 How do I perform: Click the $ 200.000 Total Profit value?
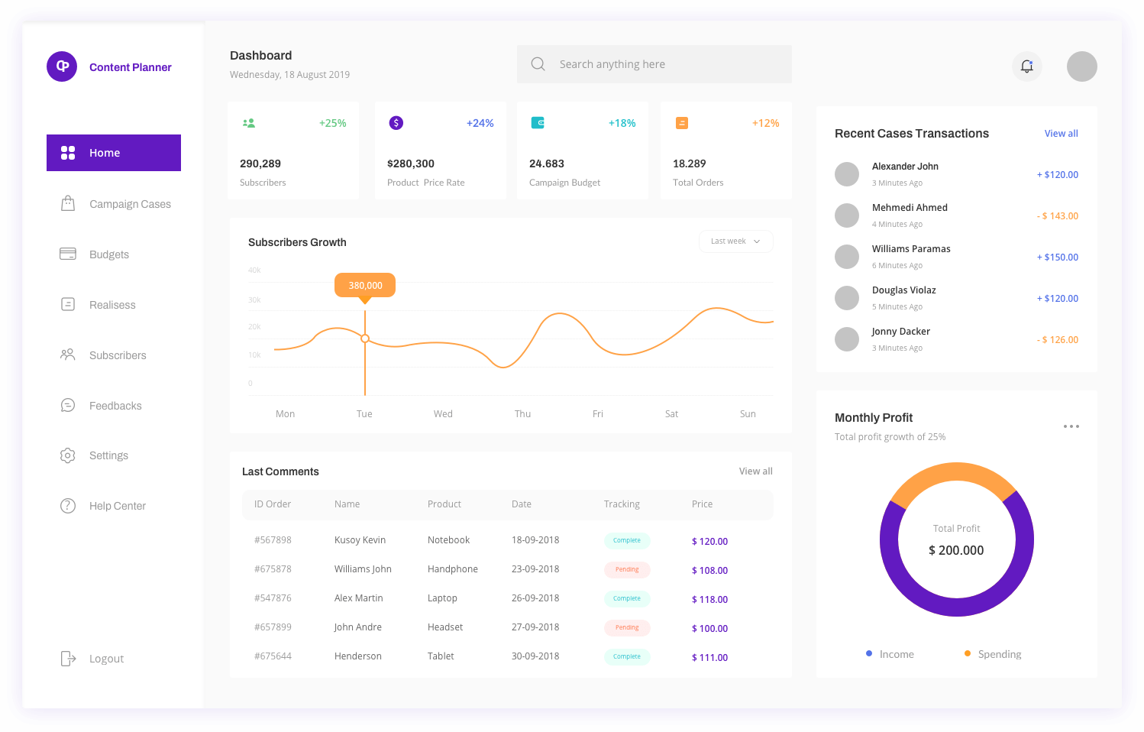coord(956,550)
